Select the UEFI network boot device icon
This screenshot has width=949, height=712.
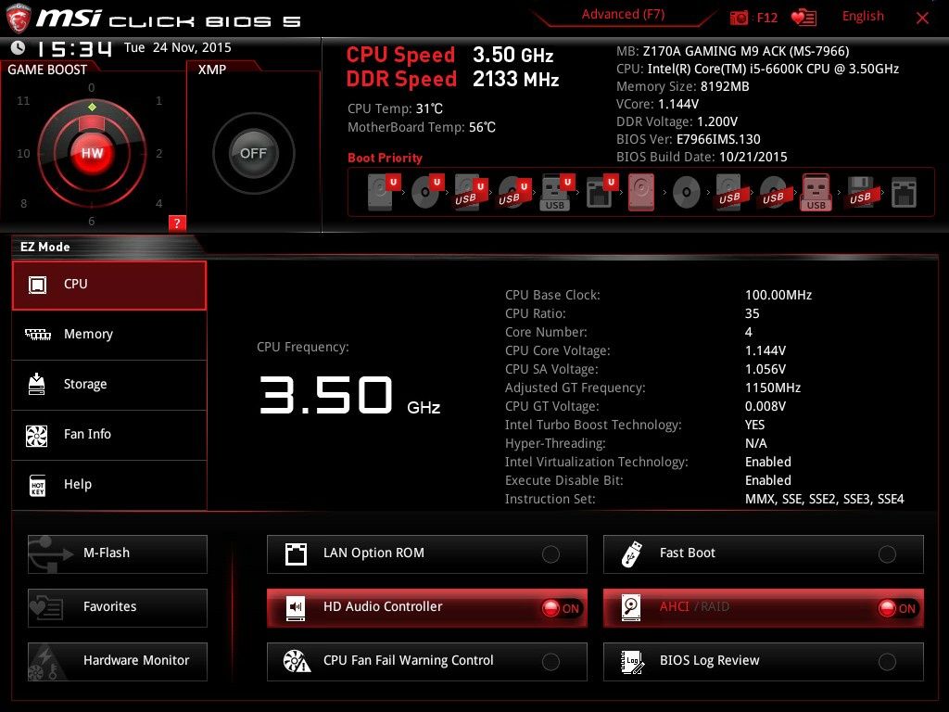click(601, 192)
